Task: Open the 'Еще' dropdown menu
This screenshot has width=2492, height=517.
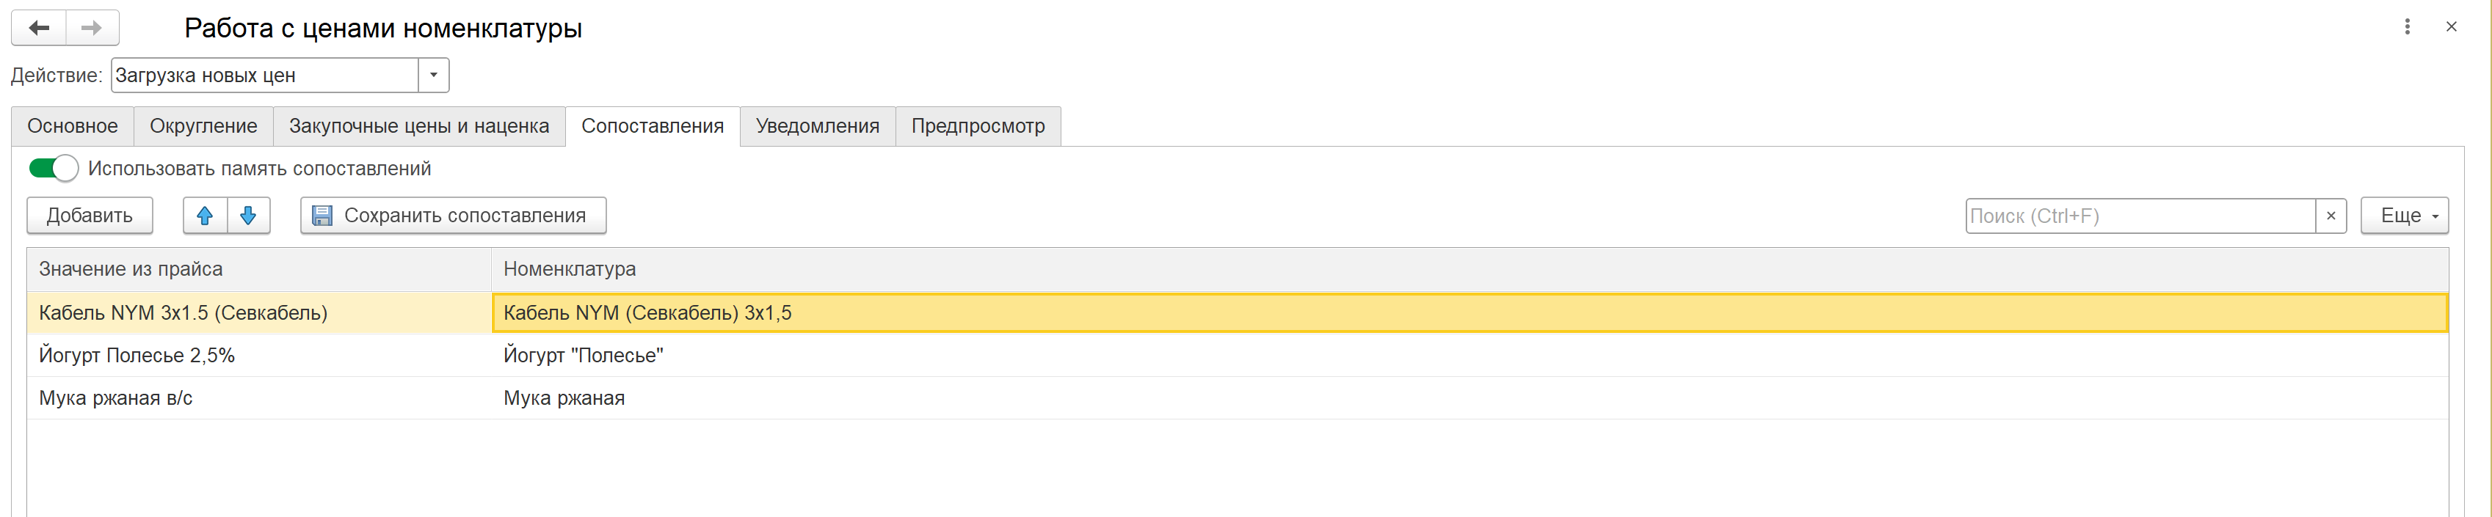Action: point(2404,216)
